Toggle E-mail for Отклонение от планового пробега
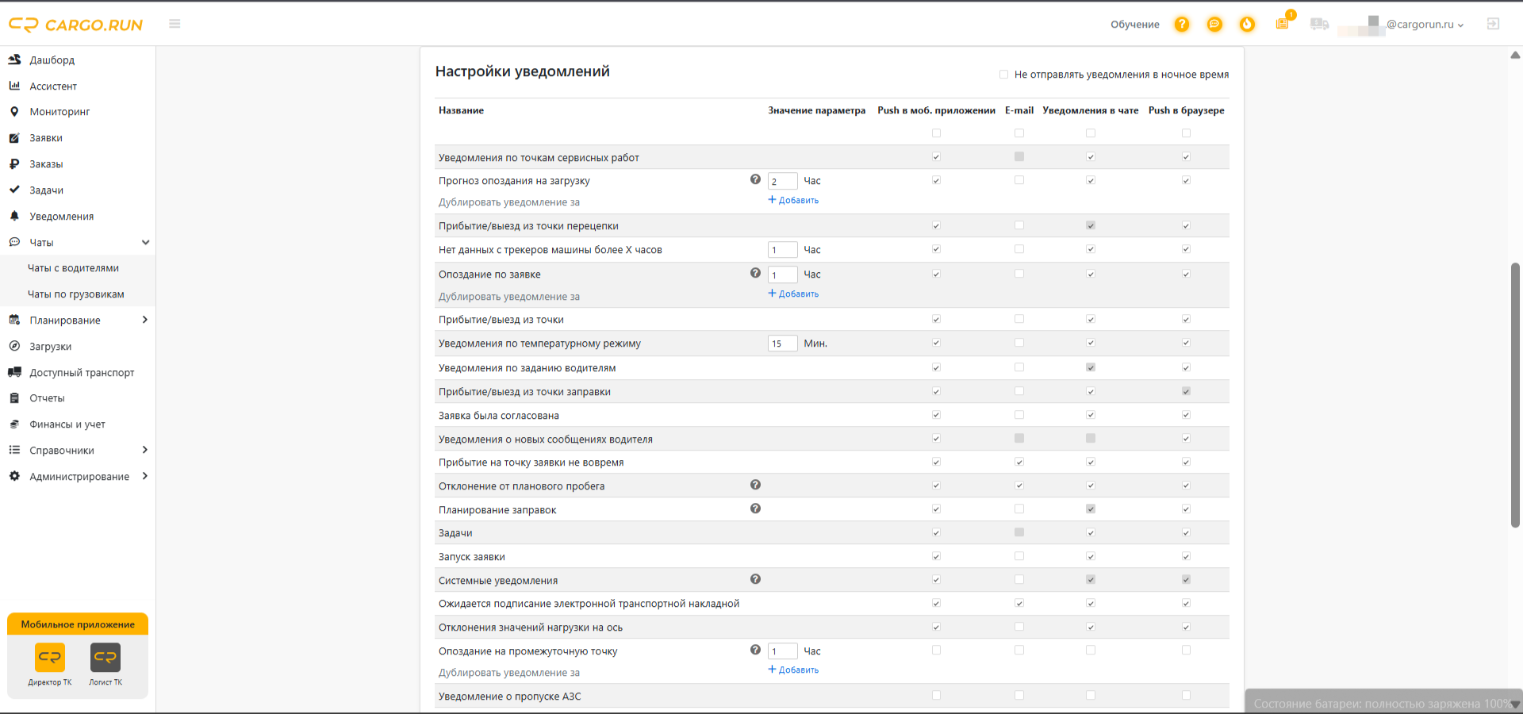The width and height of the screenshot is (1523, 714). pos(1019,486)
